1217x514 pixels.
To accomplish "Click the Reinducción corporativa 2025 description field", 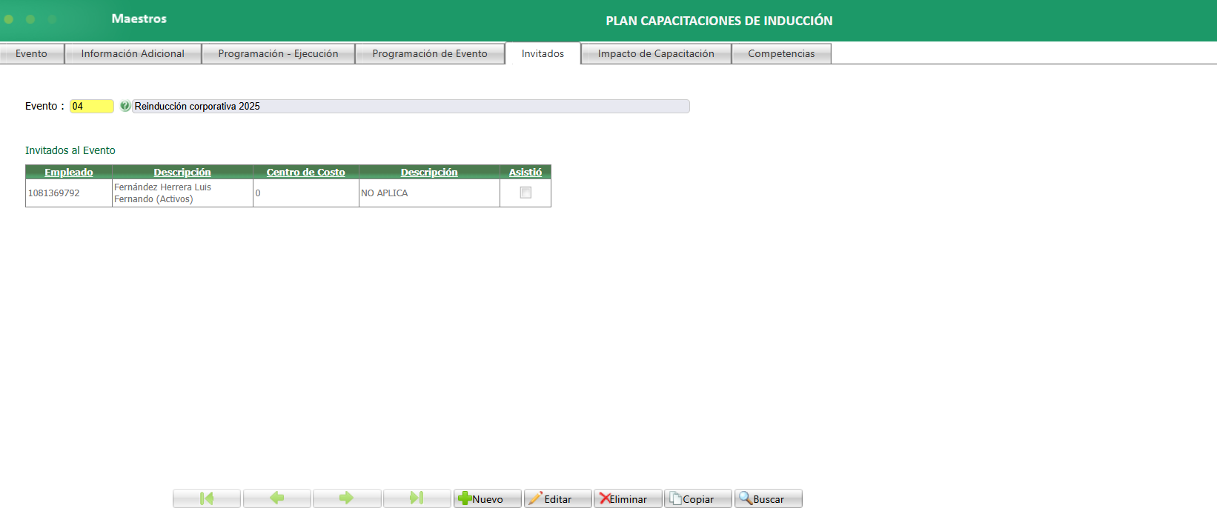I will pyautogui.click(x=411, y=106).
